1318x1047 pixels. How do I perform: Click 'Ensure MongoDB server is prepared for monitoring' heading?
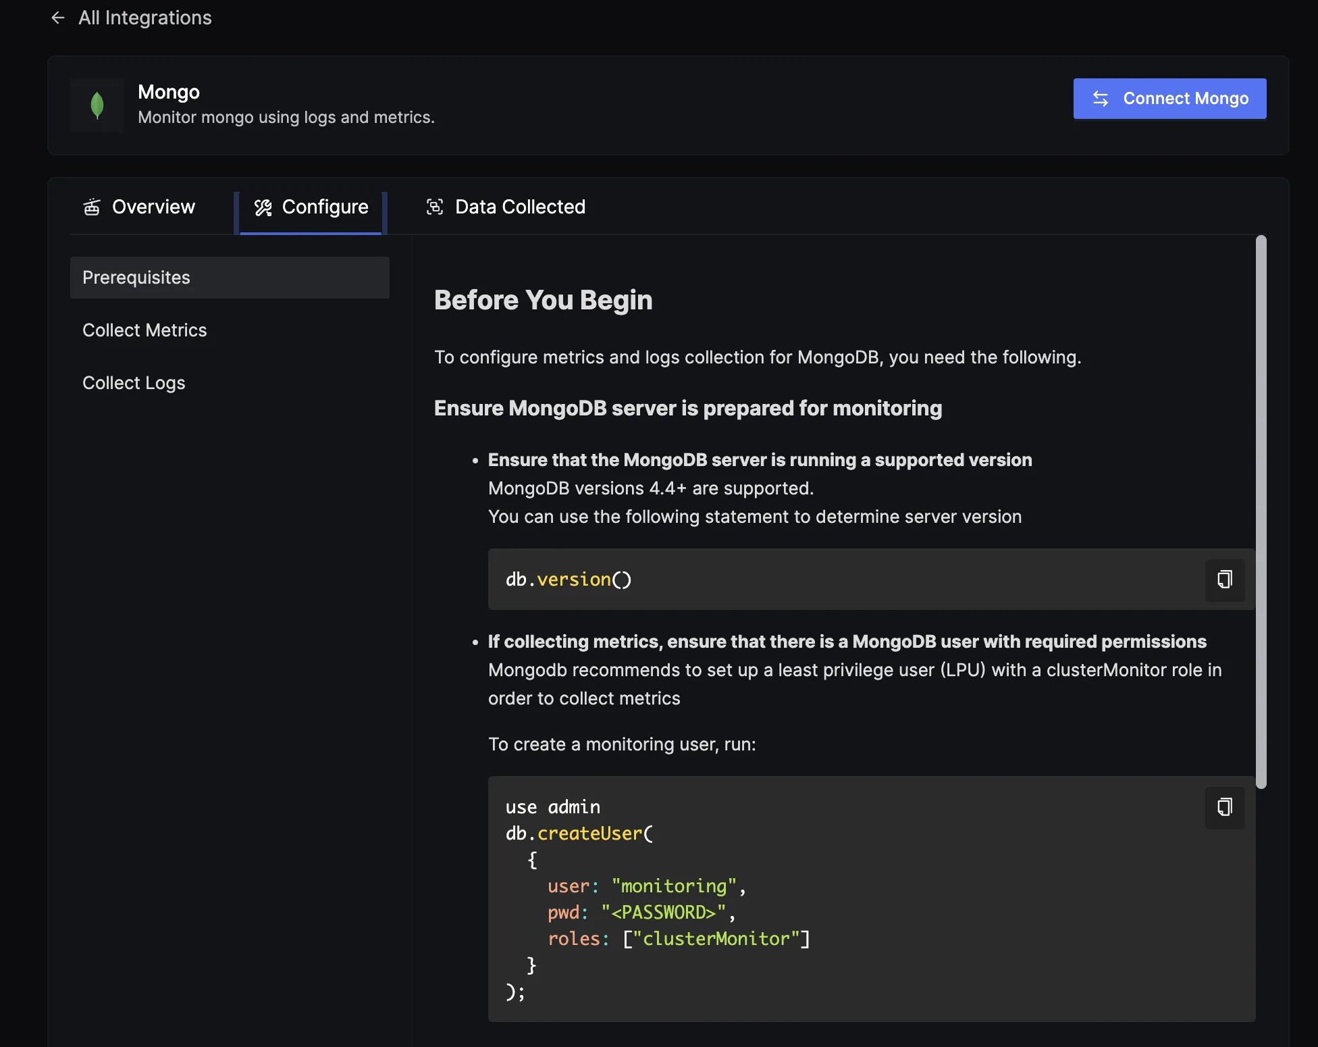688,408
